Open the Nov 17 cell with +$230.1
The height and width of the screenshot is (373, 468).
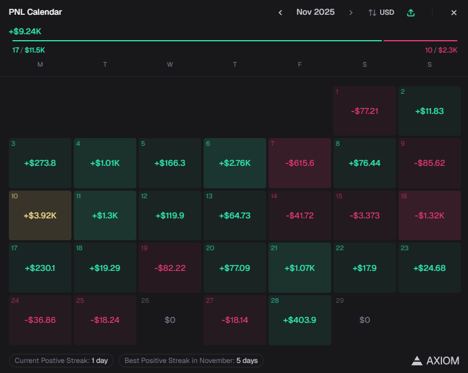coord(40,268)
